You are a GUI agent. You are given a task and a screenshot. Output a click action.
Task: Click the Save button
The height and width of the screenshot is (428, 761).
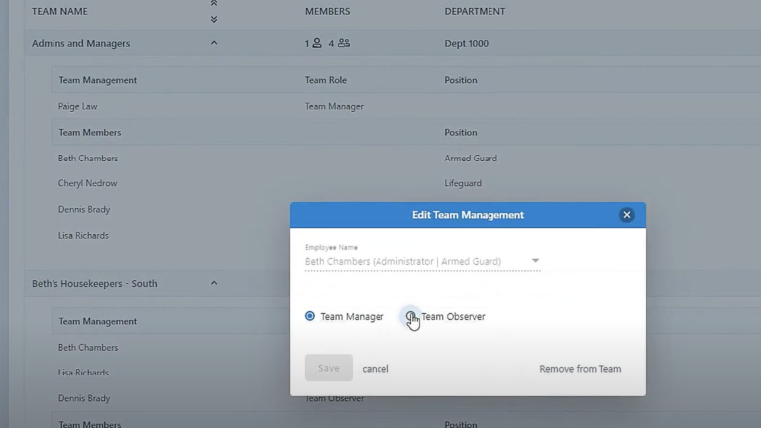[x=328, y=369]
